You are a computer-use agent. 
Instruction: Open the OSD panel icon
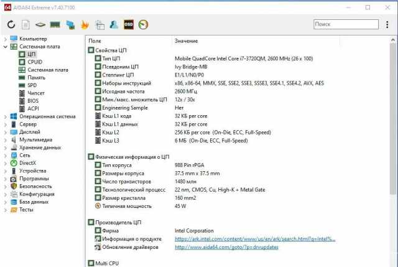point(129,24)
